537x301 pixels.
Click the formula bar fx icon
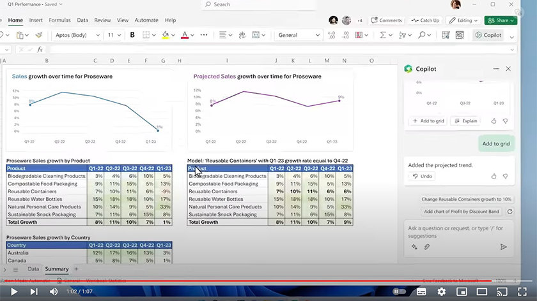40,50
